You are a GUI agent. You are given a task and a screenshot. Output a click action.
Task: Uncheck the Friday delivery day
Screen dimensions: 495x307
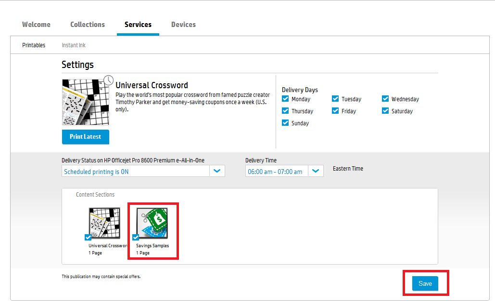tap(335, 111)
